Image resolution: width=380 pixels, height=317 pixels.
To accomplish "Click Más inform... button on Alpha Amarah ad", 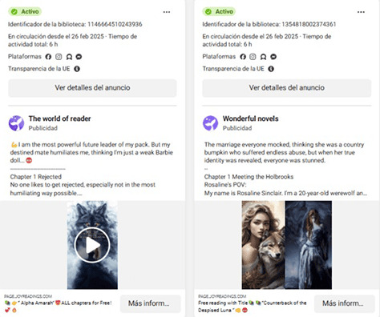I will click(150, 303).
